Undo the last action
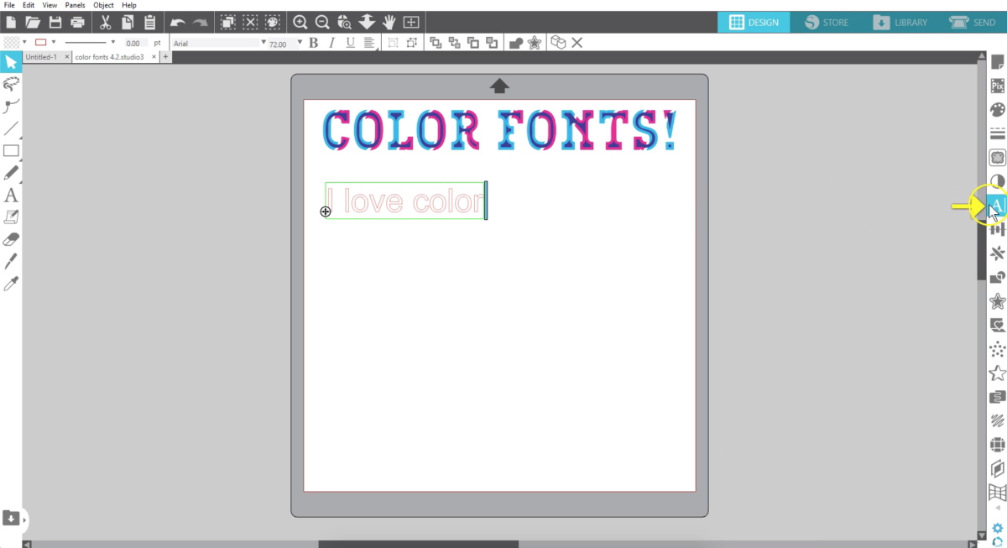This screenshot has width=1007, height=548. pyautogui.click(x=178, y=23)
